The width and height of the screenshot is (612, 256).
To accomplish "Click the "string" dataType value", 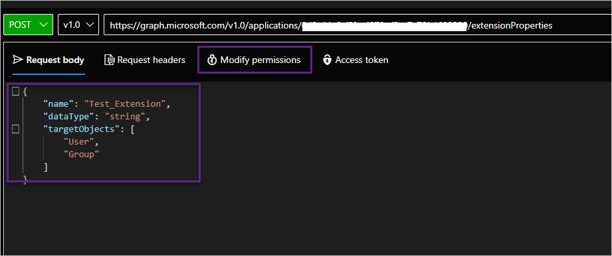I will (x=126, y=117).
